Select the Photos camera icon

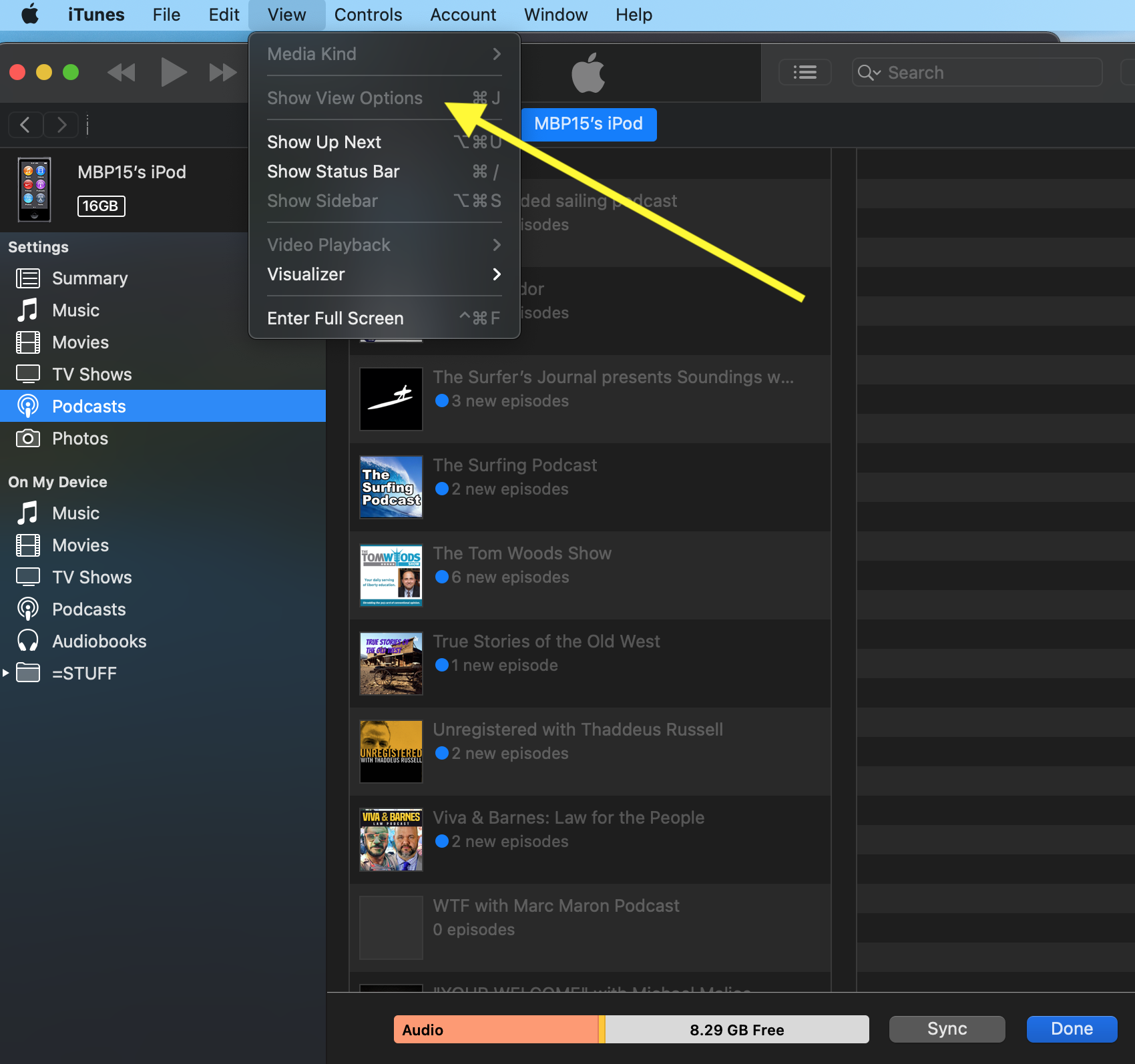pos(28,439)
